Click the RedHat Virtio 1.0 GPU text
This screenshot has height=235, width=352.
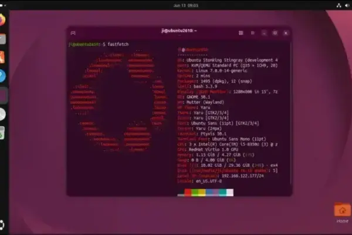point(214,150)
